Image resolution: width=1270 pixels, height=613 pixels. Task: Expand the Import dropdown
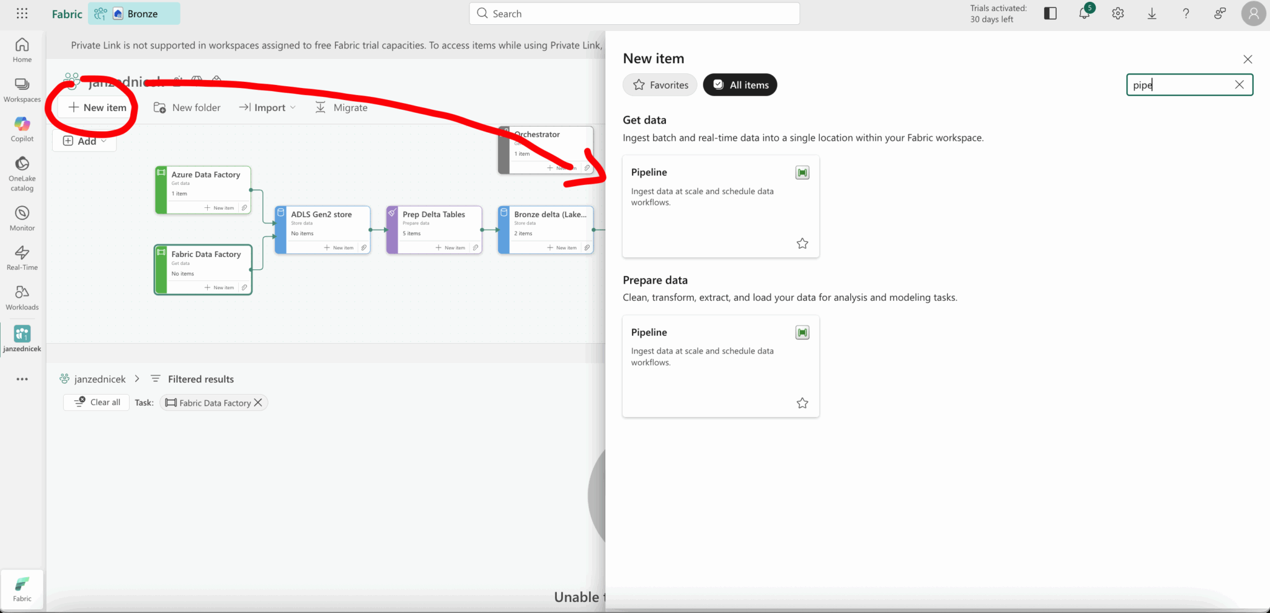pyautogui.click(x=267, y=107)
